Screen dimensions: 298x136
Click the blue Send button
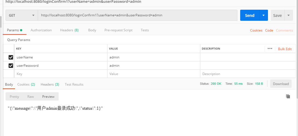249,16
